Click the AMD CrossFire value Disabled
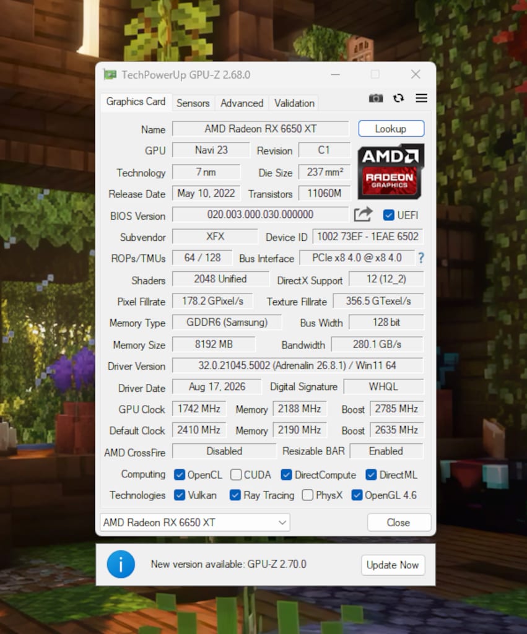The image size is (527, 634). (224, 451)
